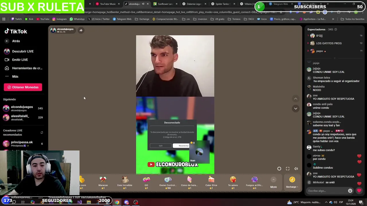Click the Obtener Monedas button
The image size is (367, 206).
click(23, 87)
